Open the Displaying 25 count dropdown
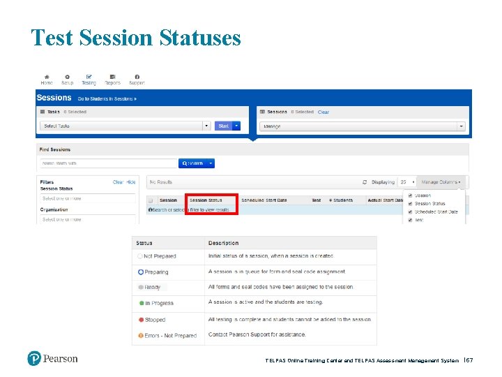Image resolution: width=502 pixels, height=377 pixels. pyautogui.click(x=407, y=182)
